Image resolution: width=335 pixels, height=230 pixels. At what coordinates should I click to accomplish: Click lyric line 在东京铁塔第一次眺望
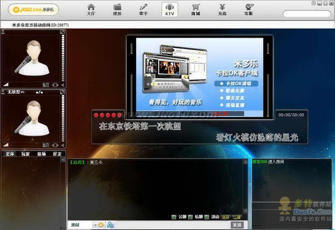[x=140, y=126]
